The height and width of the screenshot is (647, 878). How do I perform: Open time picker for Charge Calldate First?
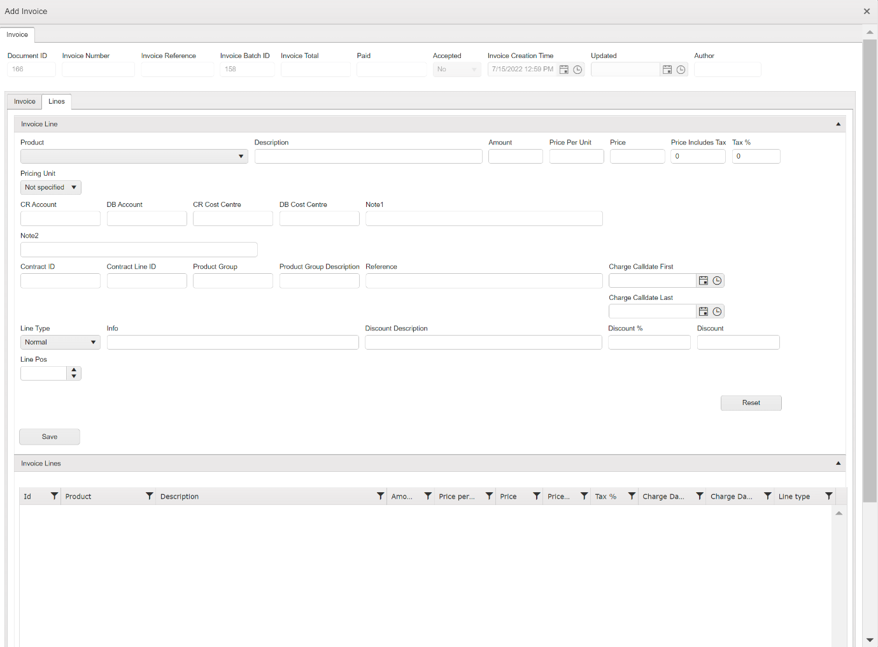click(x=717, y=281)
